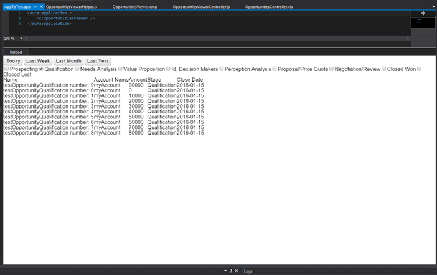Click the right arrow of the editor horizontal scrollbar
This screenshot has width=437, height=275.
coord(408,38)
